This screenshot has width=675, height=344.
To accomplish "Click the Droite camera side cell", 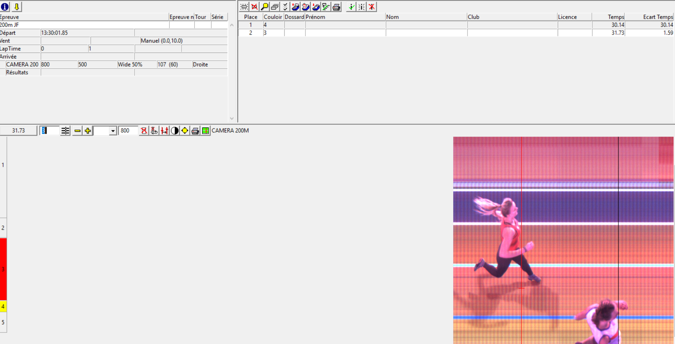I will (210, 64).
